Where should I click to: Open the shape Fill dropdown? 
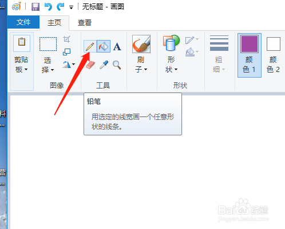tap(192, 52)
